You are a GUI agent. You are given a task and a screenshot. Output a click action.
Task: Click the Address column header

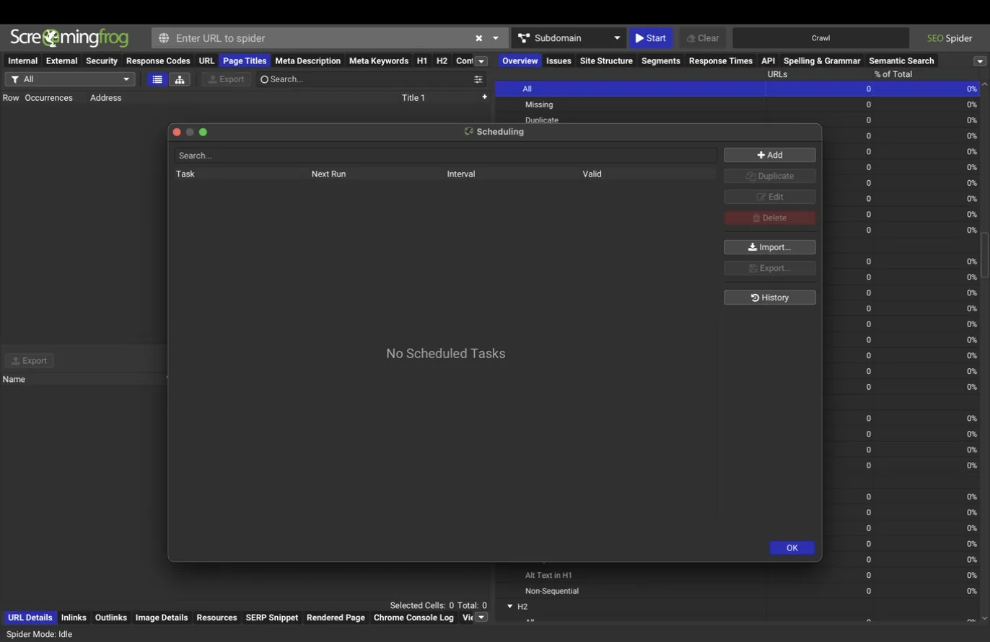point(105,97)
